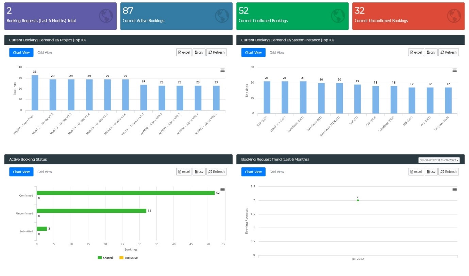Click the STSUIS project bar with 33 bookings

[x=35, y=93]
